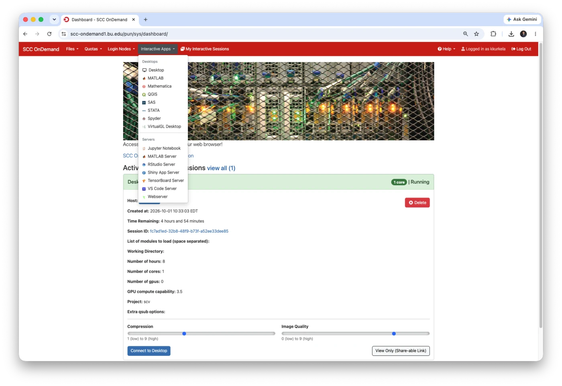Click the VirtualGL Desktop icon

(x=144, y=127)
